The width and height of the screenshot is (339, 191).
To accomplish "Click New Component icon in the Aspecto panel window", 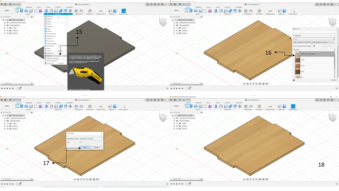I will coord(246,11).
